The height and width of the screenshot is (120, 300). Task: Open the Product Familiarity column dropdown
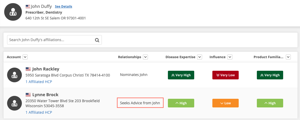click(288, 57)
